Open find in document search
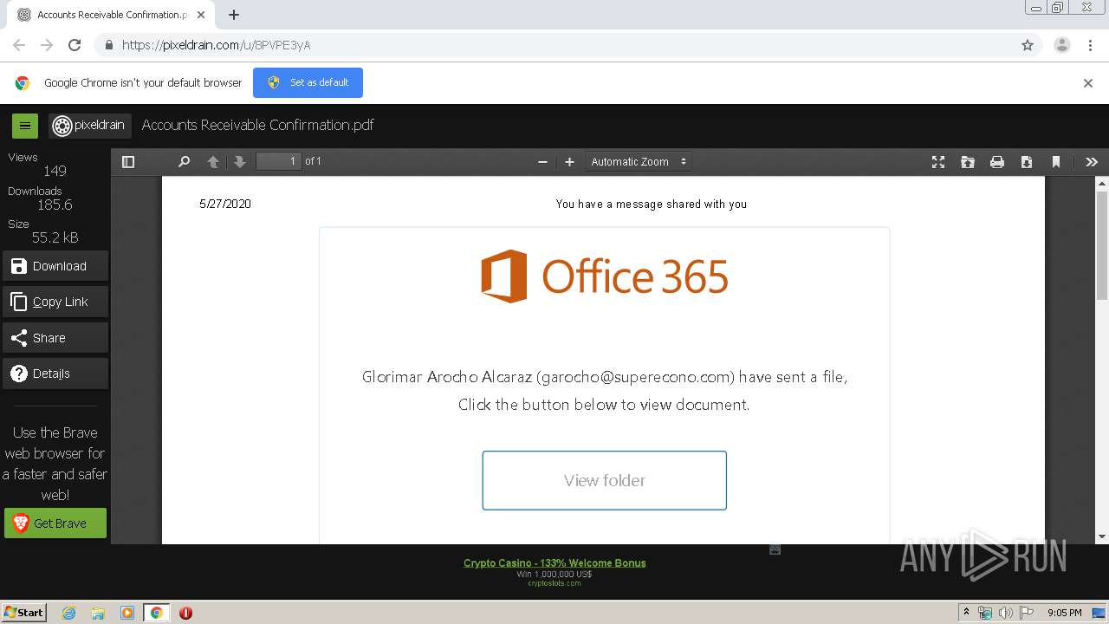Viewport: 1109px width, 624px height. 184,162
